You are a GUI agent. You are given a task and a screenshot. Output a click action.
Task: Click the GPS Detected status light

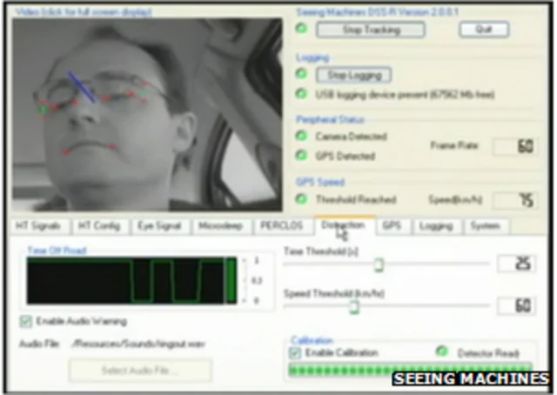tap(301, 156)
